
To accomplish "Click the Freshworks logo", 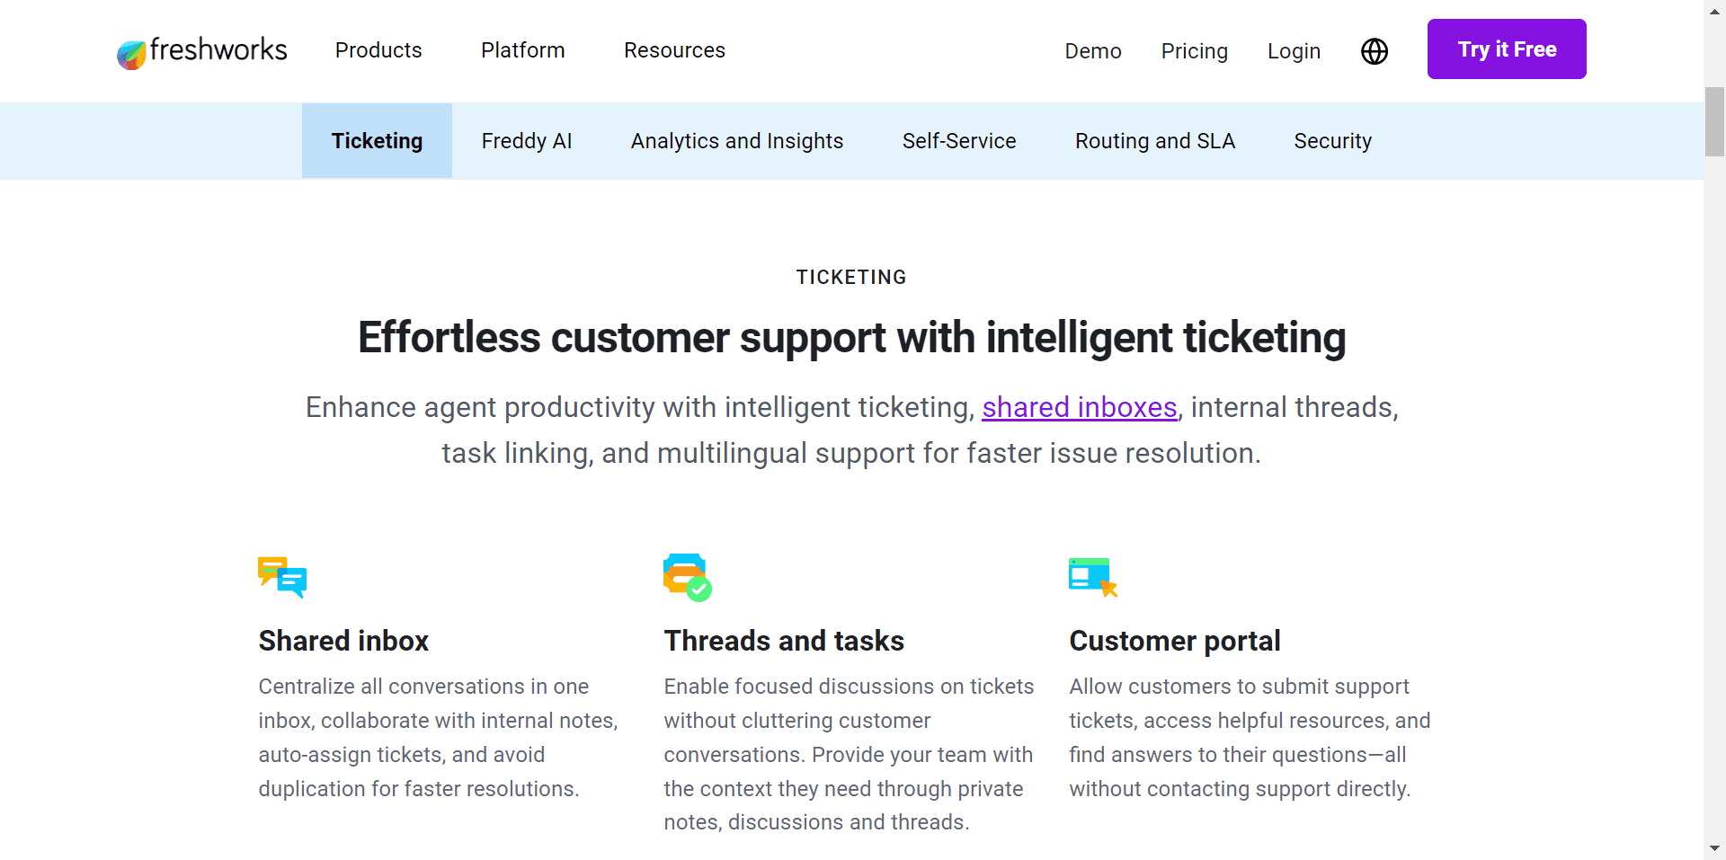I will [x=200, y=52].
